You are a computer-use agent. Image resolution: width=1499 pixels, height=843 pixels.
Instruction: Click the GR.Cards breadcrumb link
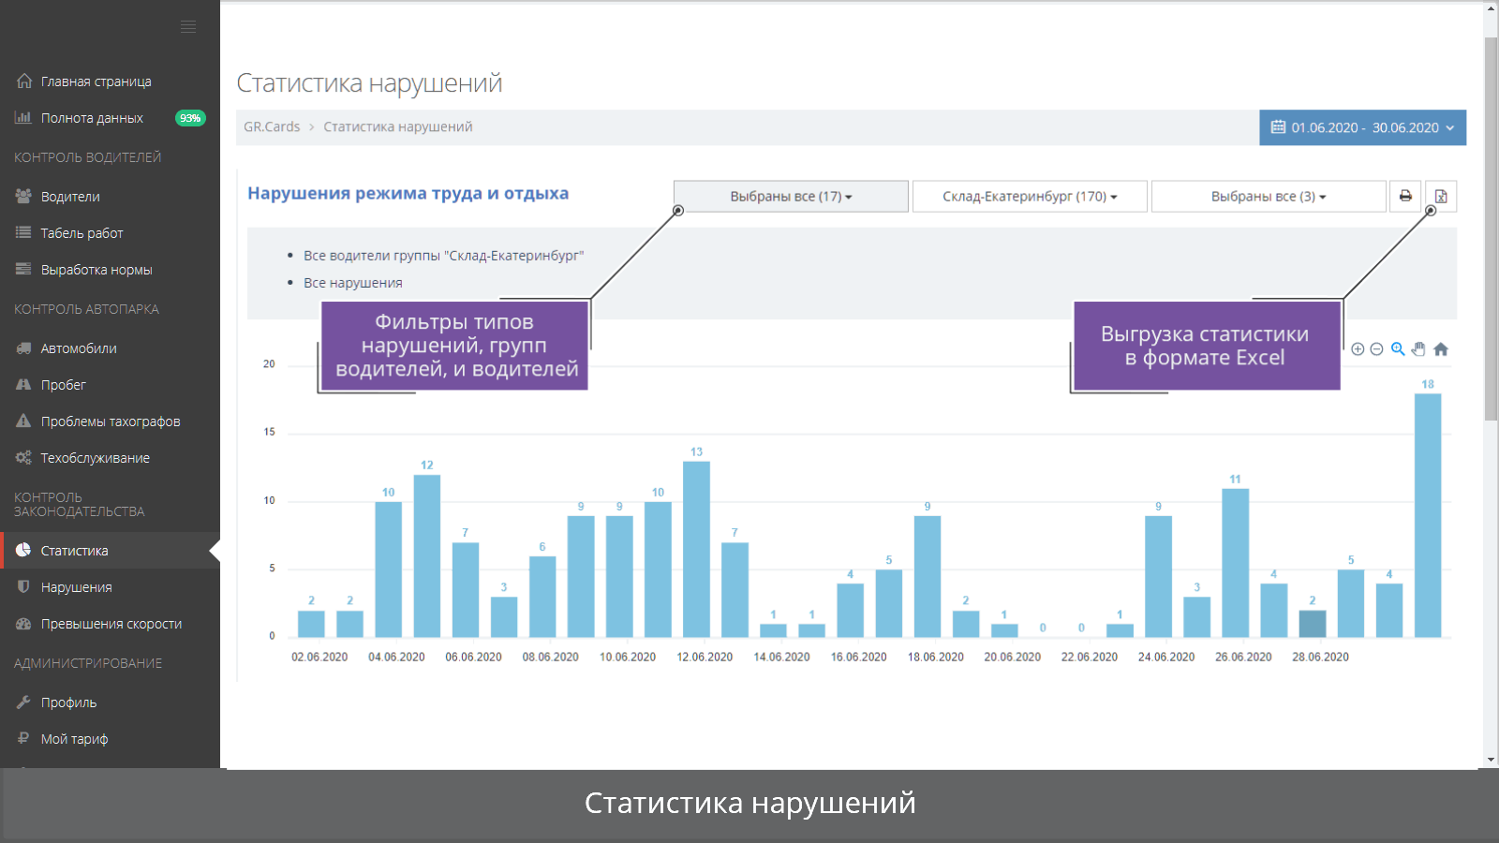pyautogui.click(x=272, y=126)
